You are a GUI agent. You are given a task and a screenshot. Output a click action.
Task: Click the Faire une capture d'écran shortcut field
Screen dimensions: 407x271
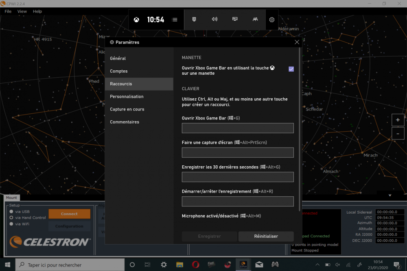pos(238,153)
